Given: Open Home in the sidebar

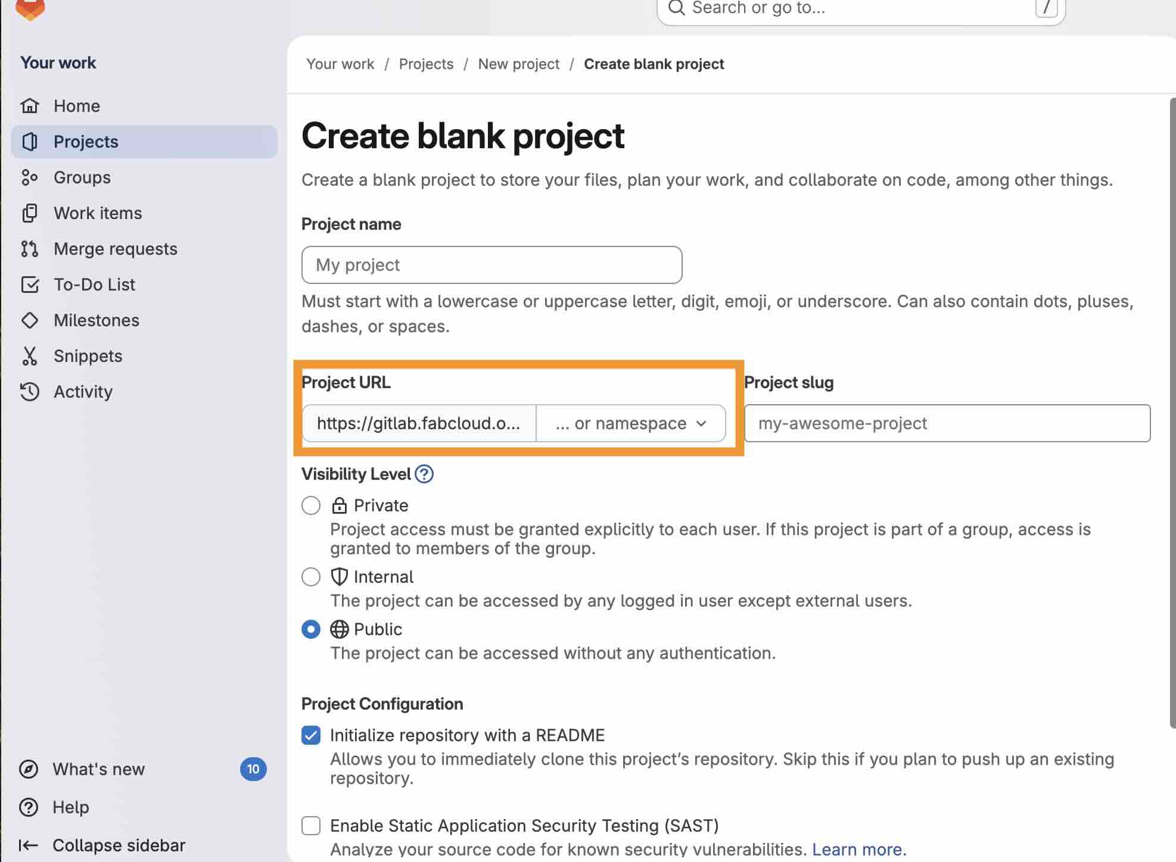Looking at the screenshot, I should pyautogui.click(x=144, y=106).
